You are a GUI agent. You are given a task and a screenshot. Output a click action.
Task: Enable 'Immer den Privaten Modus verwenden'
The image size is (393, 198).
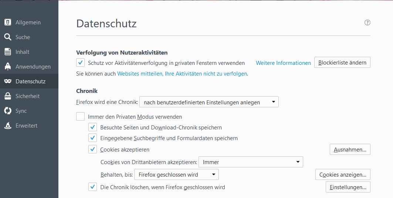pos(80,117)
